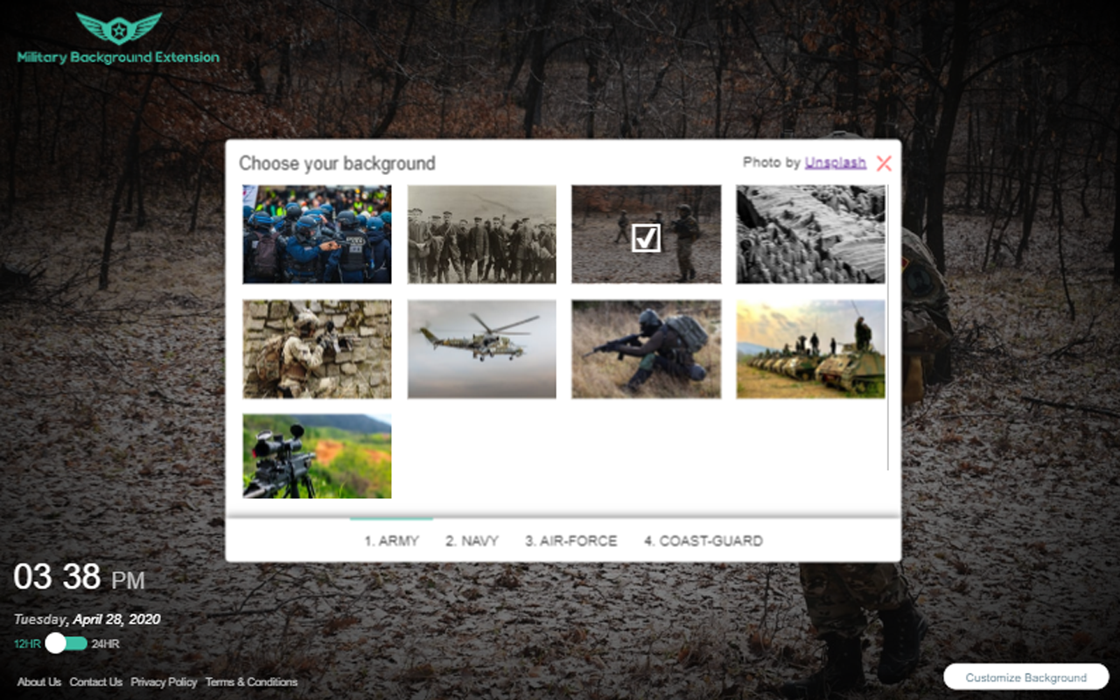Switch to the NAVY tab
The image size is (1120, 700).
470,540
